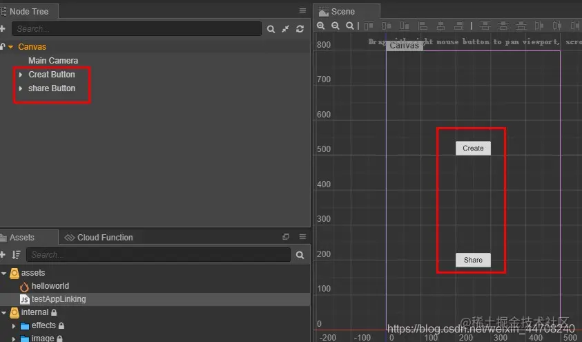Open the Cloud Function tab

[99, 237]
